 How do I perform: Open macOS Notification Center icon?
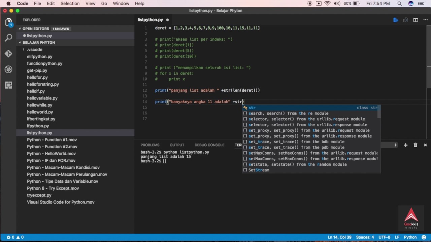click(421, 4)
